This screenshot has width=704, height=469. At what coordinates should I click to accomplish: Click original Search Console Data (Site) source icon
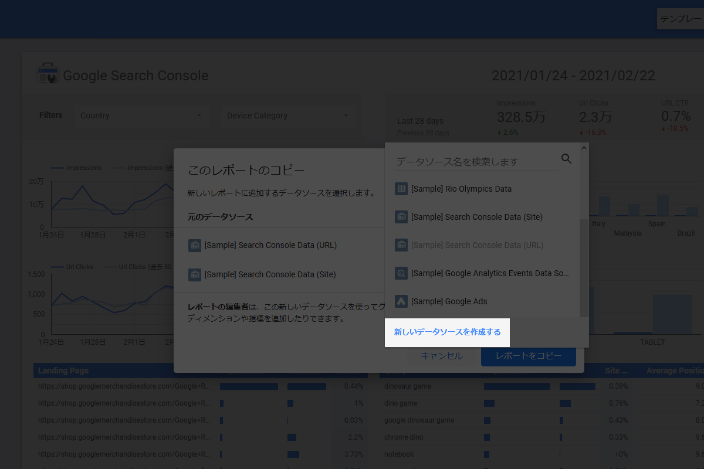195,274
